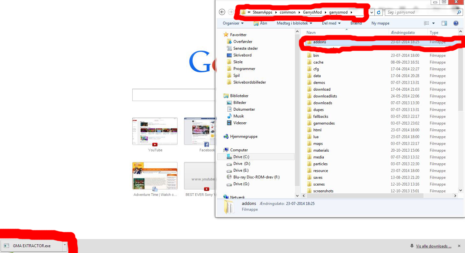Click the folder icon beside lua
This screenshot has width=465, height=253.
tap(309, 137)
